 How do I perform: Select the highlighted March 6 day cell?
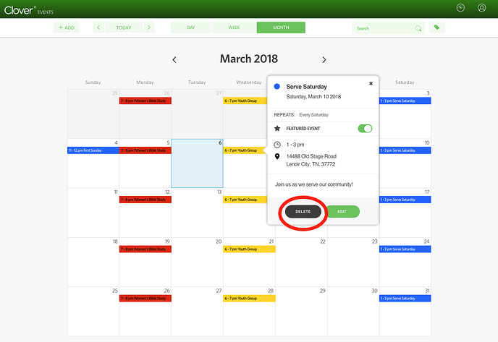coord(197,163)
